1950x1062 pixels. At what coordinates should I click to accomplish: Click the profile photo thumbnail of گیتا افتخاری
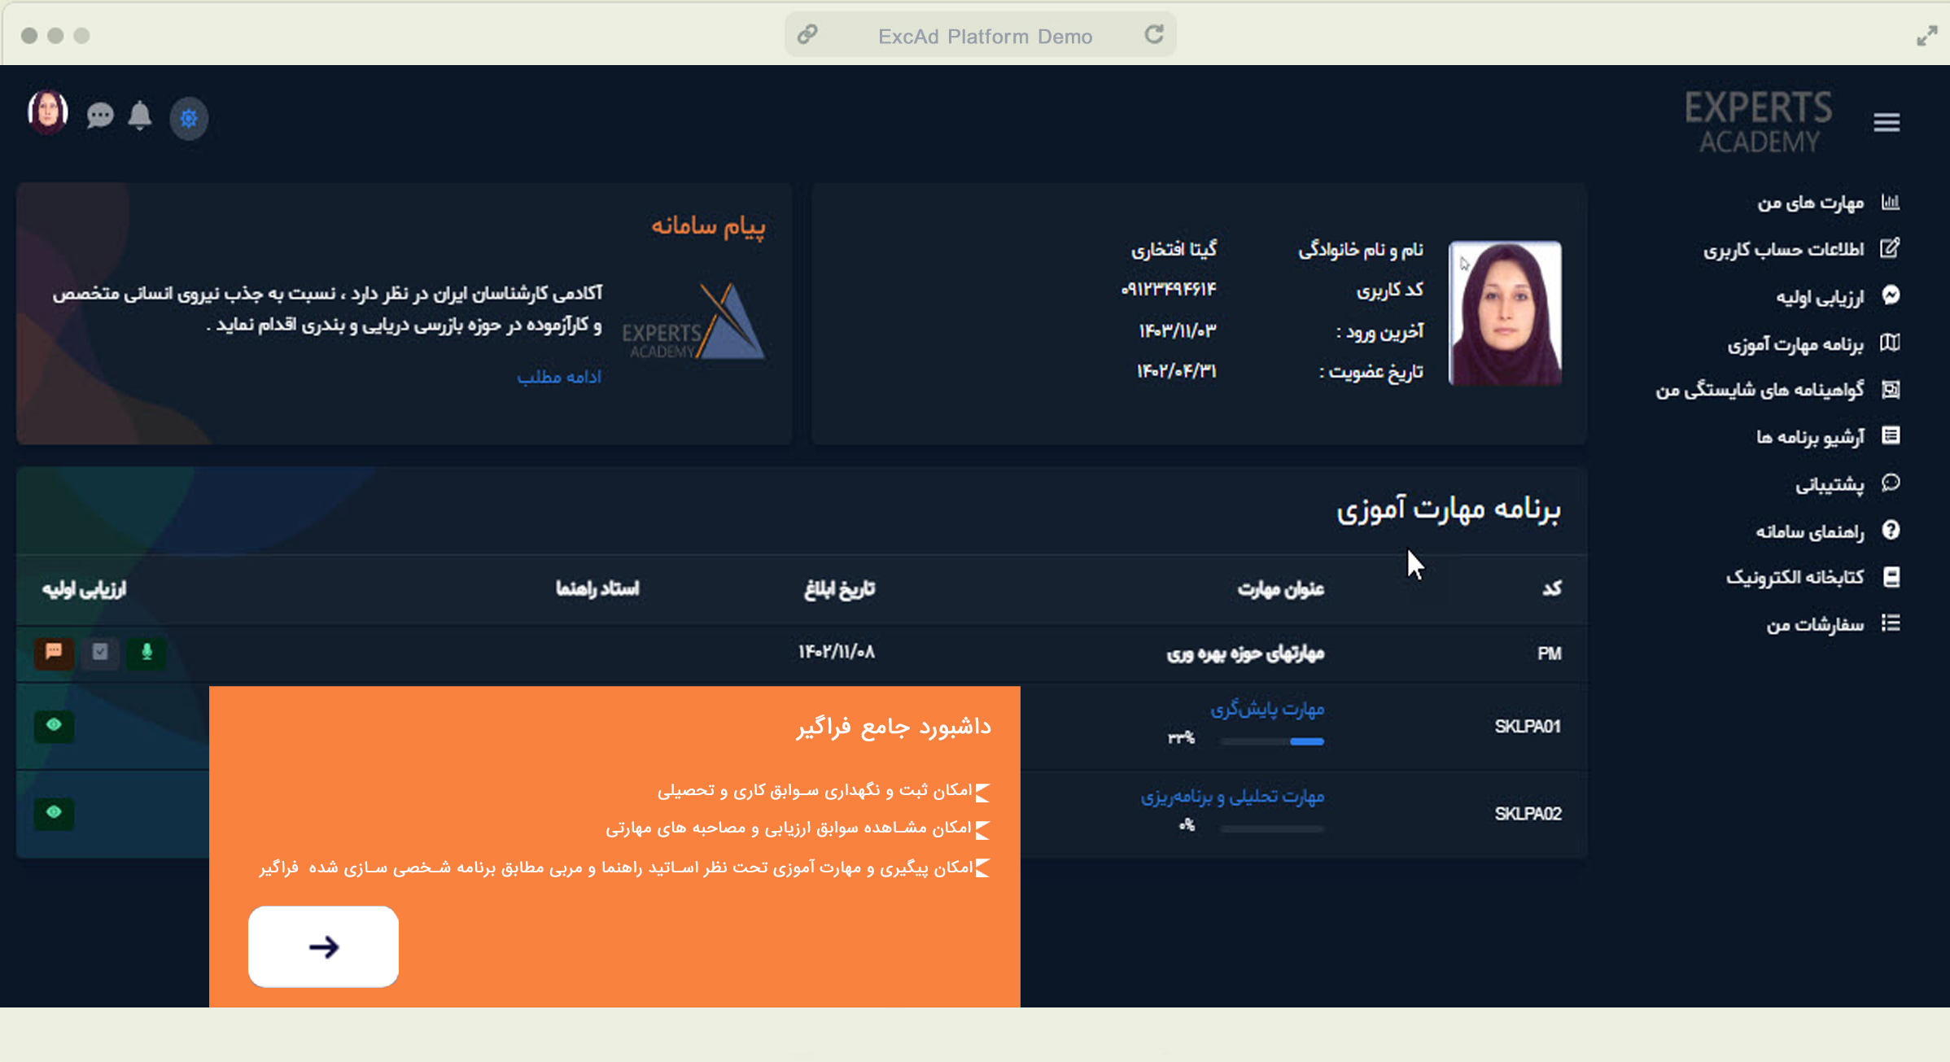click(1505, 313)
